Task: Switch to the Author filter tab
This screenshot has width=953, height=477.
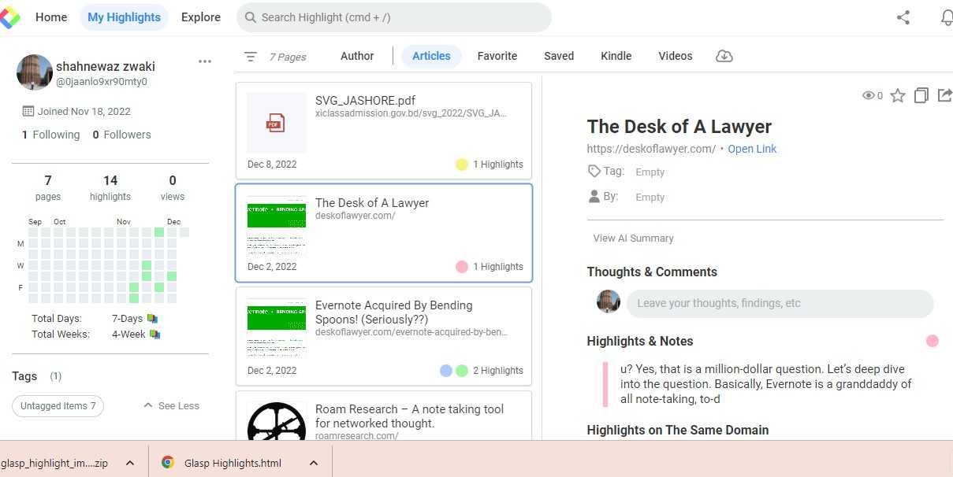Action: [x=357, y=56]
